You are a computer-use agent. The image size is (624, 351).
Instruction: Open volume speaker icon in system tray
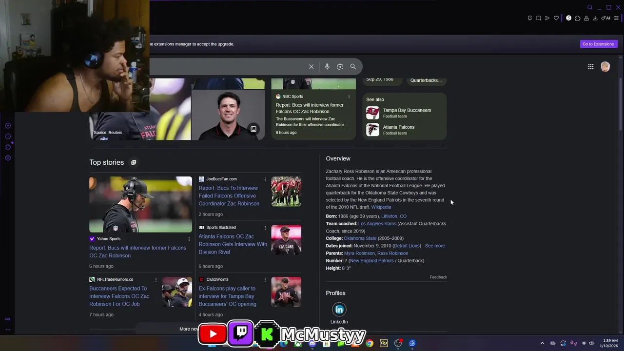tap(592, 343)
